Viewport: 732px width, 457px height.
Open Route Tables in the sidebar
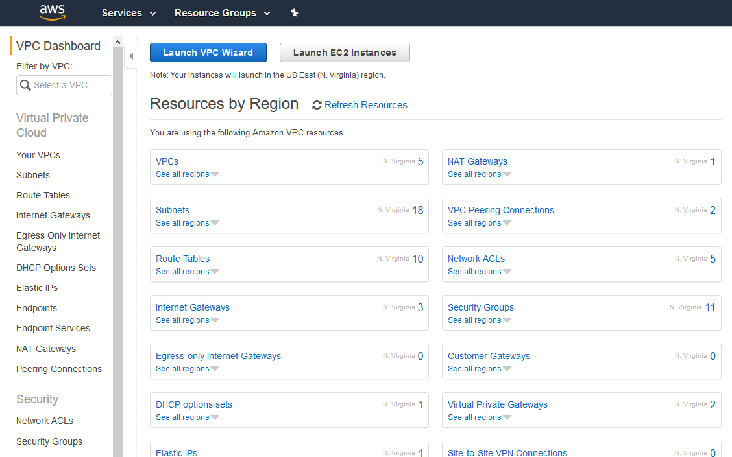click(43, 195)
